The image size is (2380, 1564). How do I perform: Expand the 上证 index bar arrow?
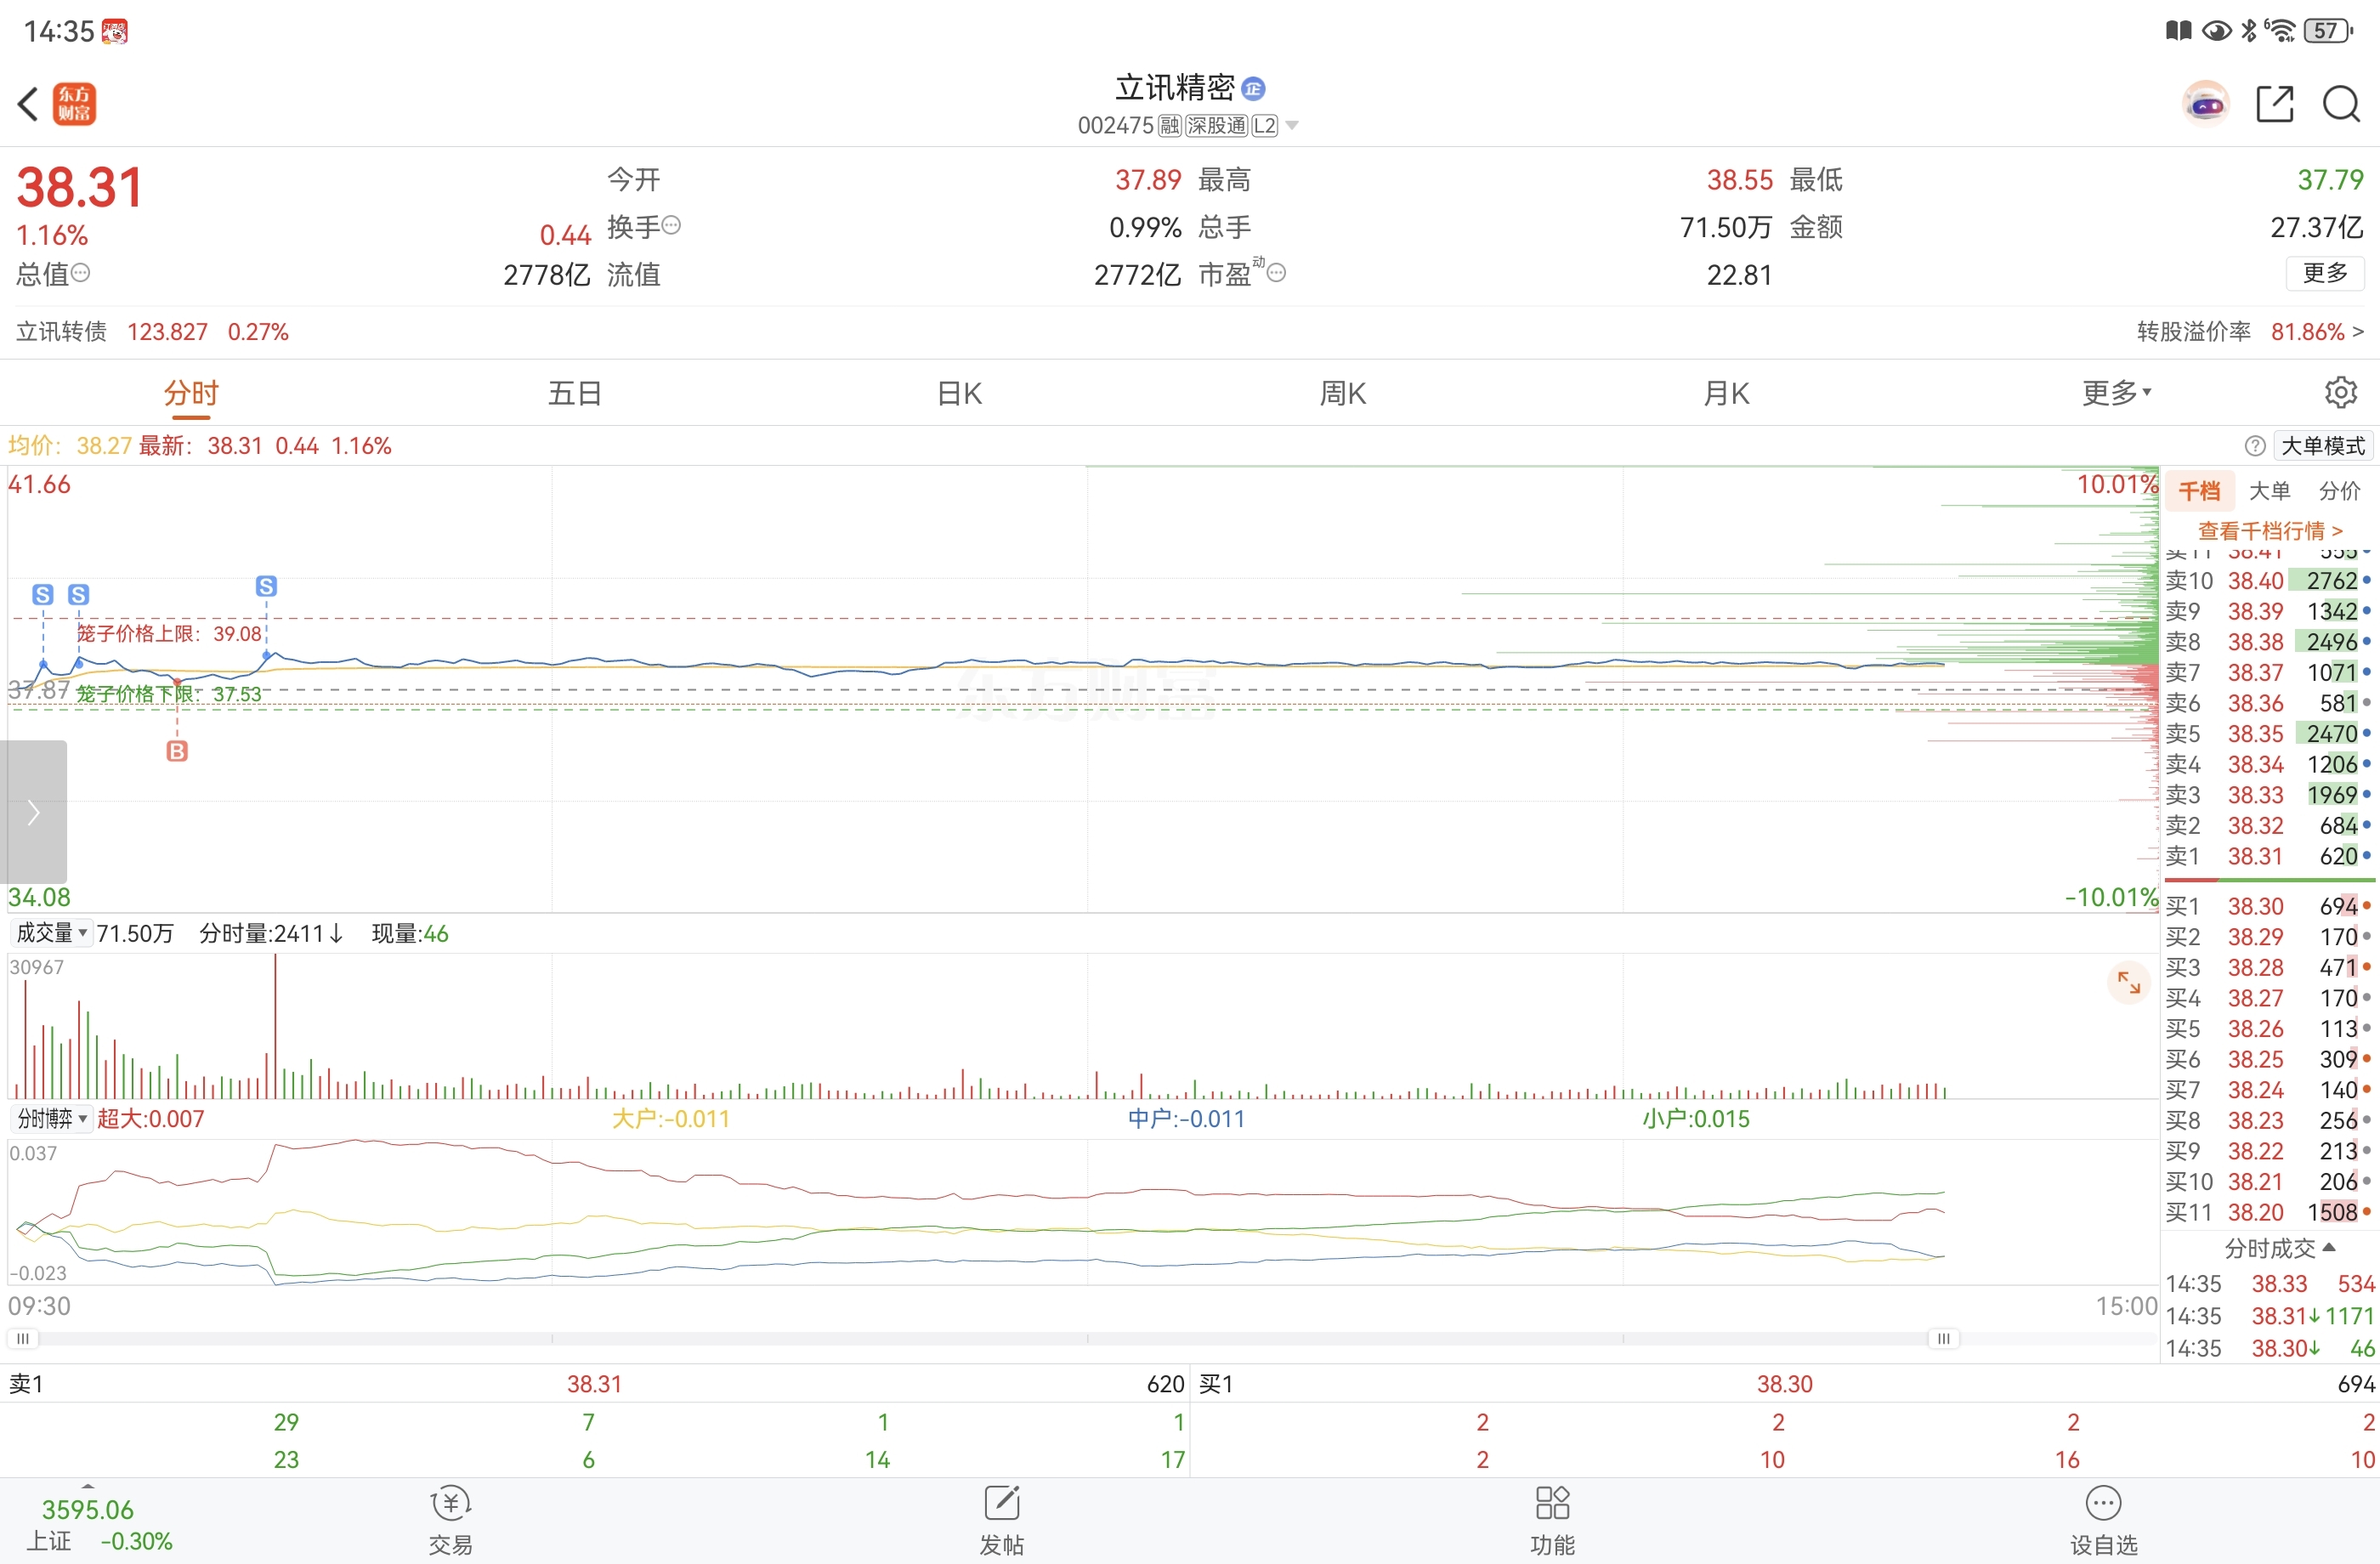(88, 1486)
